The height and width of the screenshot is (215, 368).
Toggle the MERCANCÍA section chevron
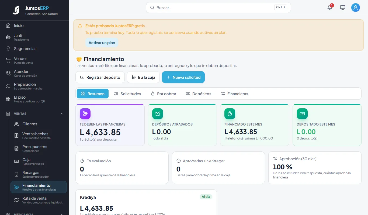62,214
